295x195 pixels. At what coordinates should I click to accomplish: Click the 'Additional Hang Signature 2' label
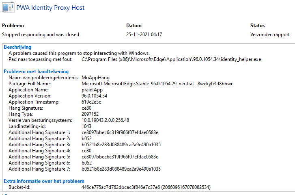[39, 139]
